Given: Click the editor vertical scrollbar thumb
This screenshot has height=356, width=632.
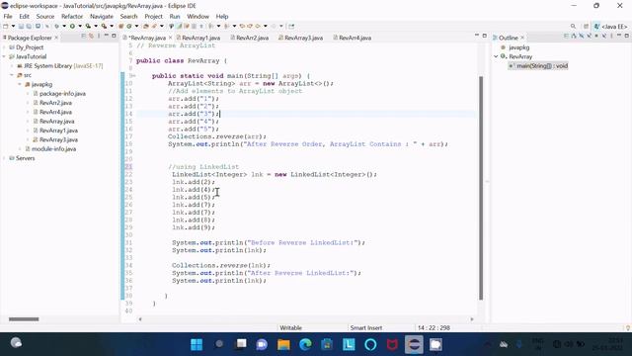Looking at the screenshot, I should [x=481, y=188].
